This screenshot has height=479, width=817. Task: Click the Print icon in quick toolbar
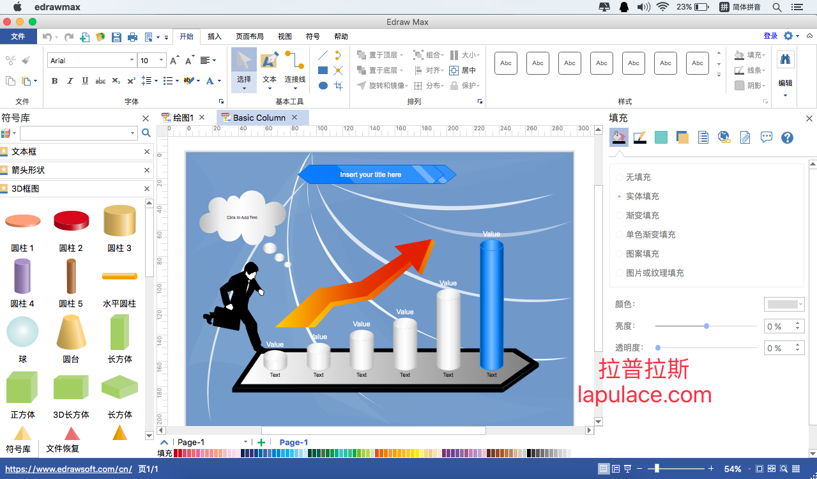coord(132,37)
